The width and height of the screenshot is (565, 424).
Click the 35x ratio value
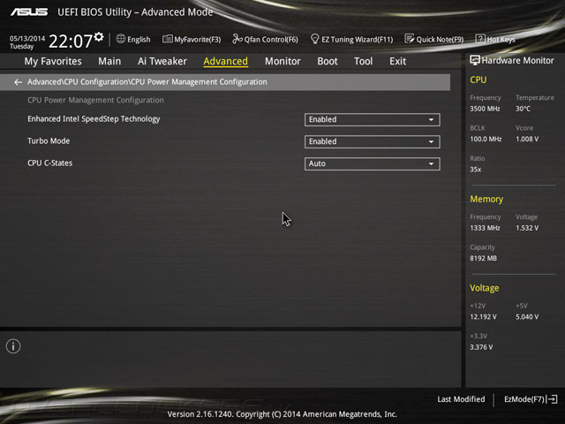(475, 170)
